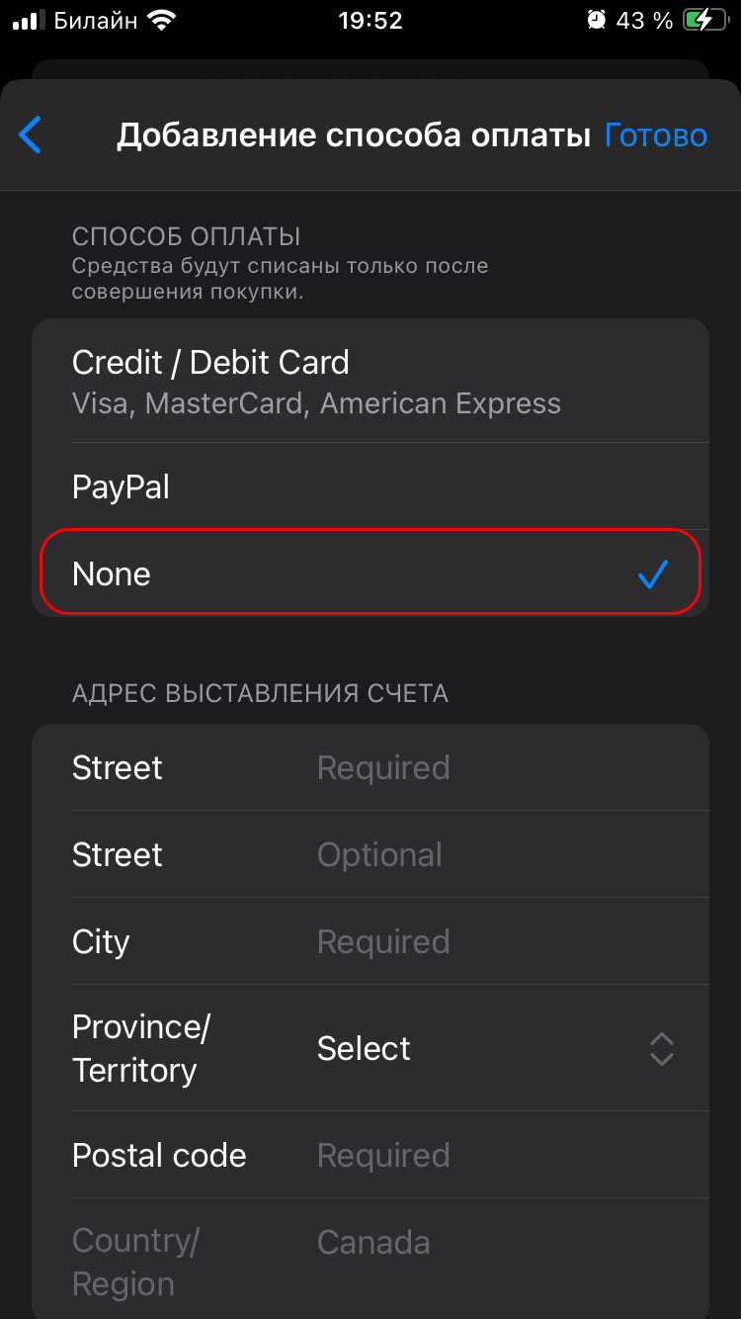Tap the time 19:52 in status bar
741x1319 pixels.
370,20
